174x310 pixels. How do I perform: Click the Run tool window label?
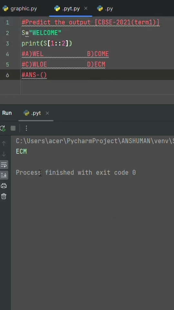[7, 113]
